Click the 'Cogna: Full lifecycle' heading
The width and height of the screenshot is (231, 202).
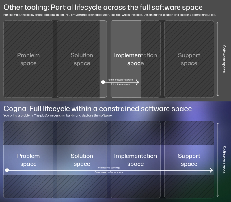pyautogui.click(x=98, y=109)
